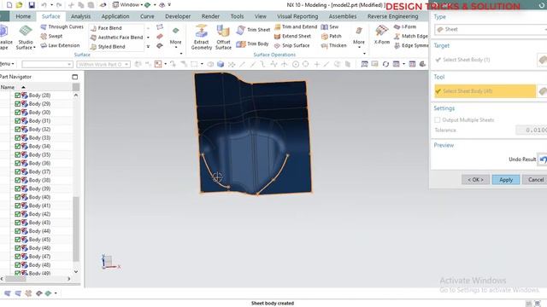Viewport: 547px width, 307px height.
Task: Toggle the Body (30) checkbox
Action: click(x=17, y=113)
